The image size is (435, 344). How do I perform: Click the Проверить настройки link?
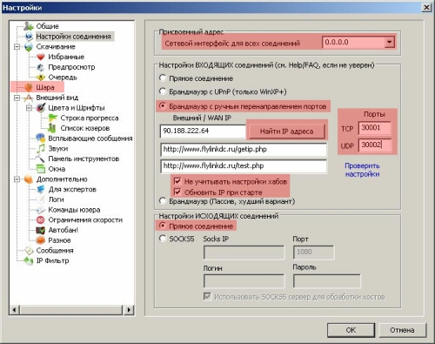click(362, 170)
